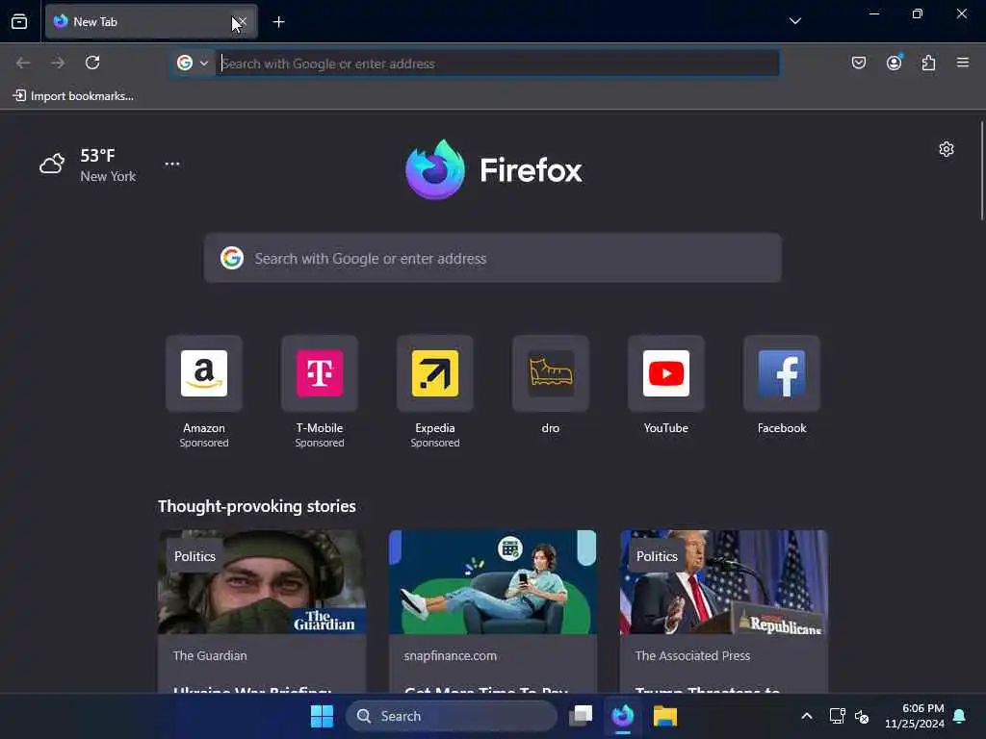Show hidden system tray icons

pyautogui.click(x=807, y=716)
